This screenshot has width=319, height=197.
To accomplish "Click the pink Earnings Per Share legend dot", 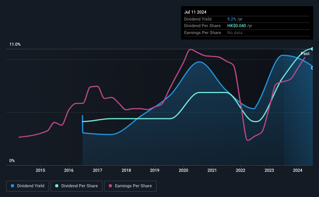I will click(x=110, y=186).
